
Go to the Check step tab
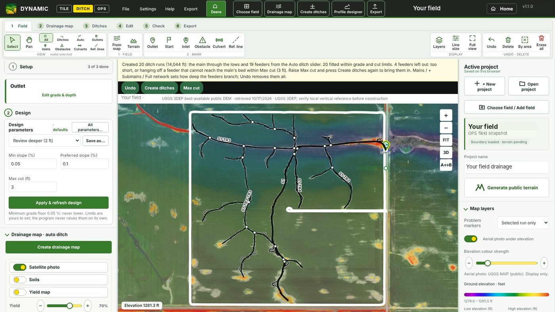(154, 26)
